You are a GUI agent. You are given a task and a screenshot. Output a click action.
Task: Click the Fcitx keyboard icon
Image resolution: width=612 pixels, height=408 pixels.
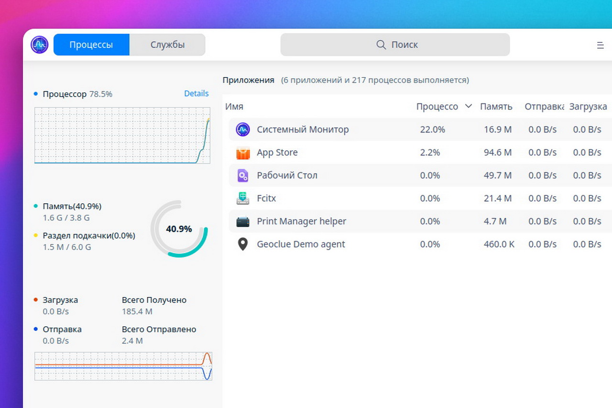tap(243, 198)
